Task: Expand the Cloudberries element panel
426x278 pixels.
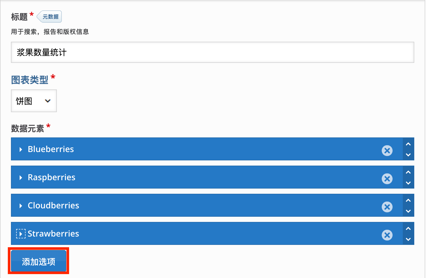Action: click(x=21, y=206)
